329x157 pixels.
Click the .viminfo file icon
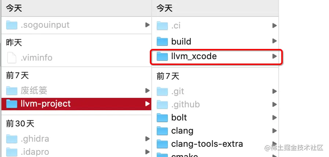11,58
